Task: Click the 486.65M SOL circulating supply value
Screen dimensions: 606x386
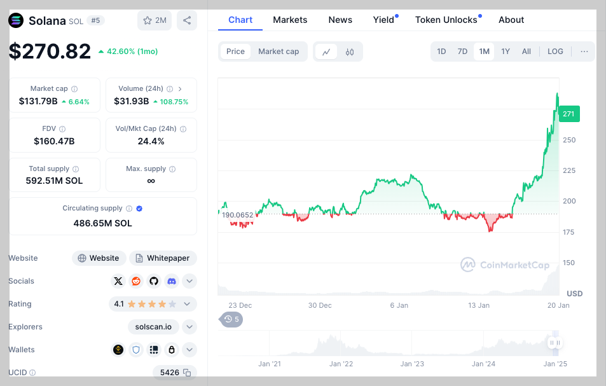Action: click(103, 223)
